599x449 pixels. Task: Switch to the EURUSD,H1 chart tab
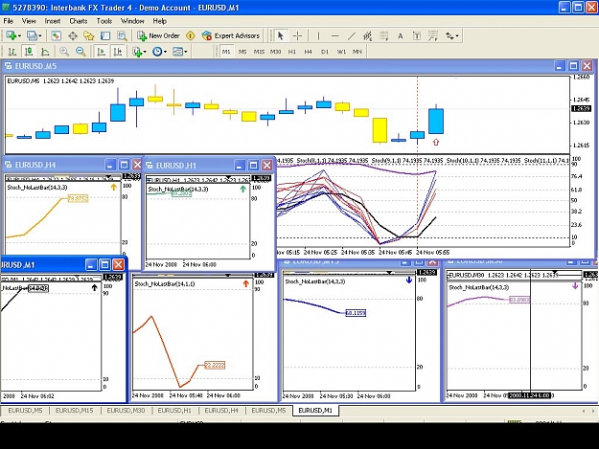click(174, 411)
